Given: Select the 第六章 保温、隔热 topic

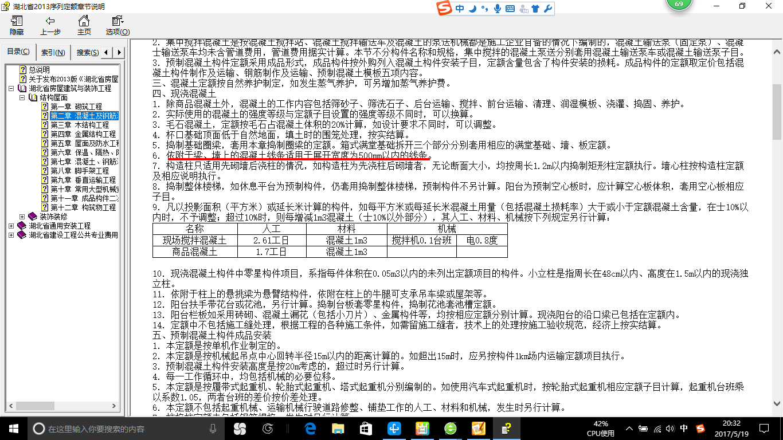Looking at the screenshot, I should pyautogui.click(x=84, y=152).
